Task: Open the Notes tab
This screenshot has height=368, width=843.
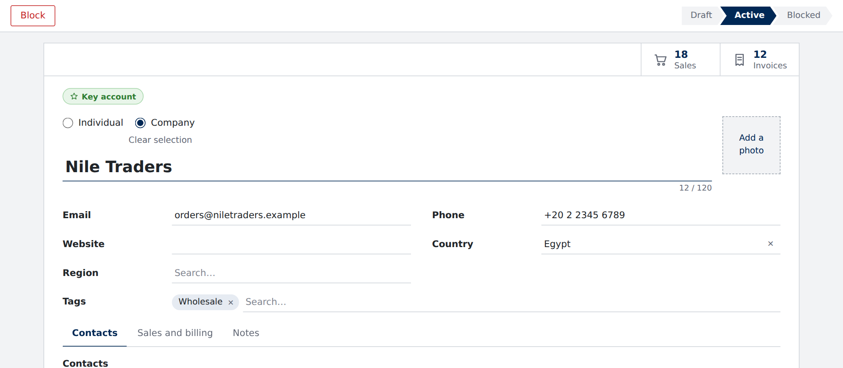Action: coord(246,333)
